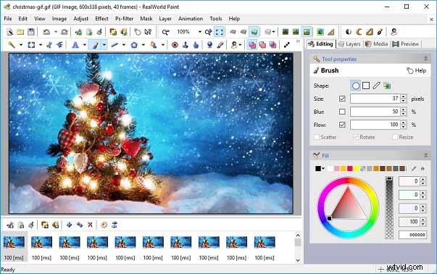437x274 pixels.
Task: Redo the last undone action
Action: pyautogui.click(x=64, y=32)
